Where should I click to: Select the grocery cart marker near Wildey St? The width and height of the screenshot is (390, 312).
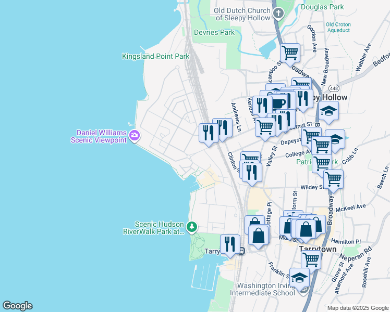333,179
